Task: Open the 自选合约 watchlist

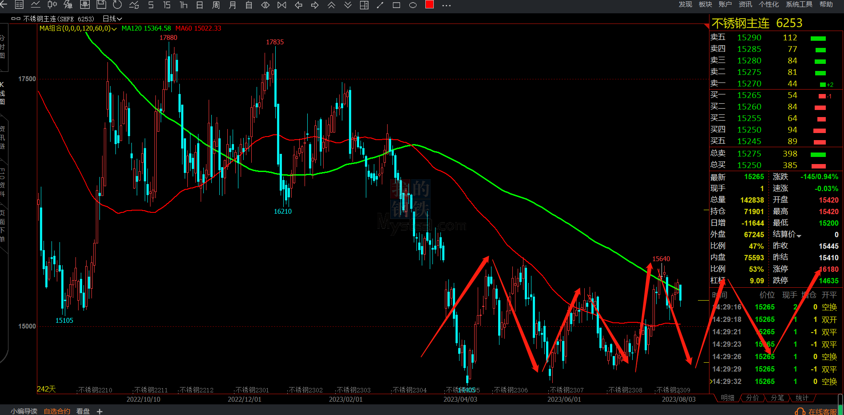Action: click(57, 411)
